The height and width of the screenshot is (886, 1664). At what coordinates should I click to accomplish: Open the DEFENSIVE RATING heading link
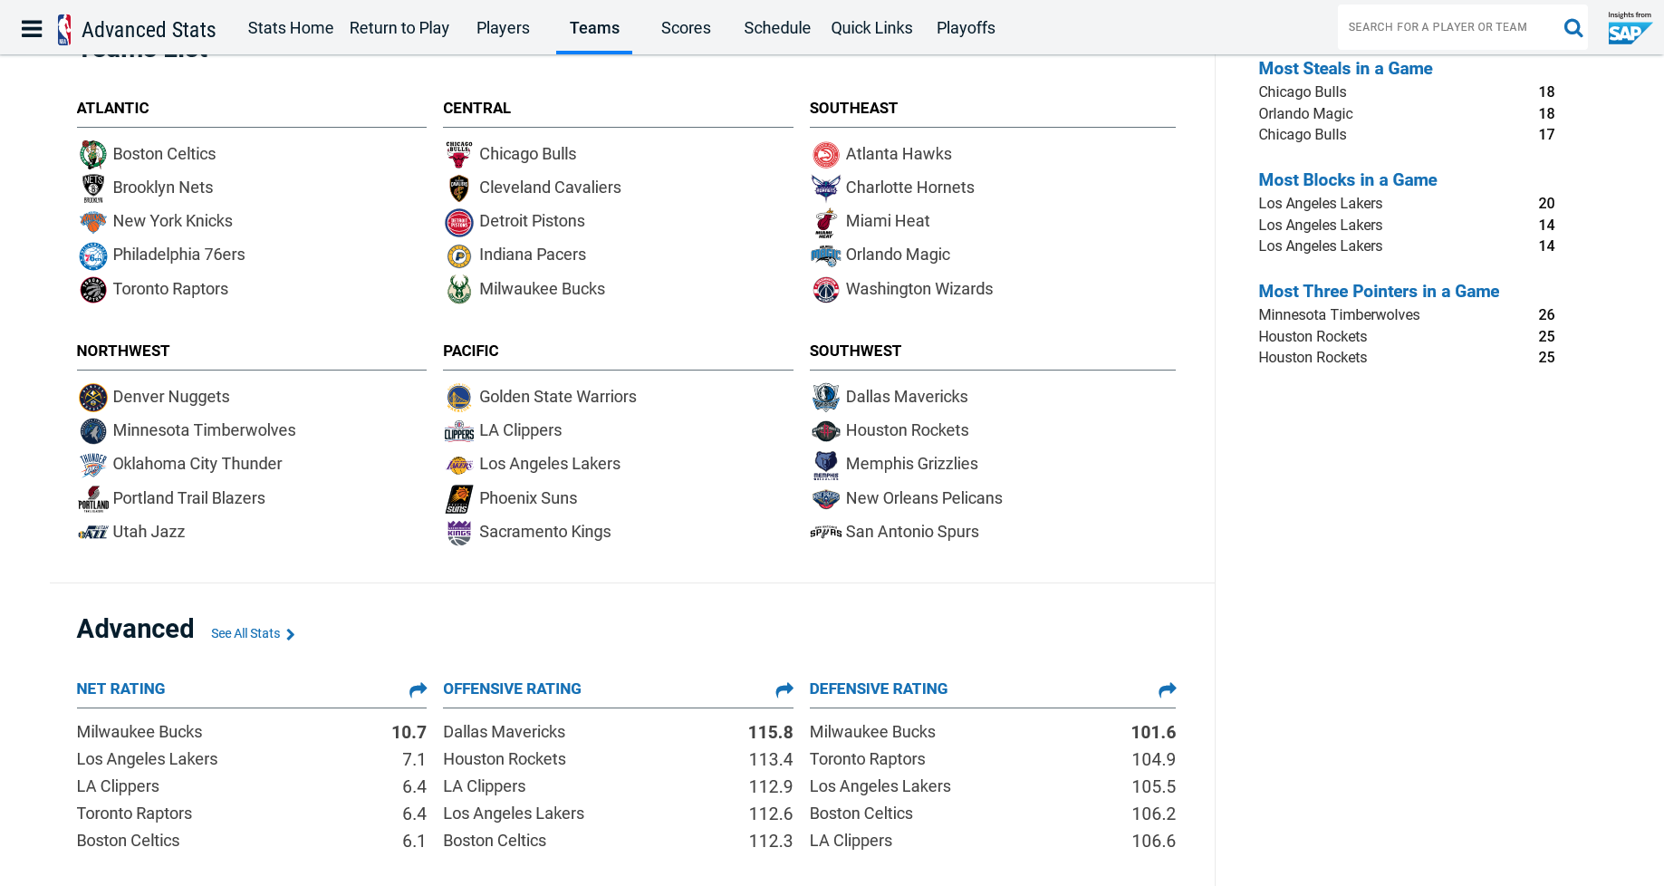[879, 689]
